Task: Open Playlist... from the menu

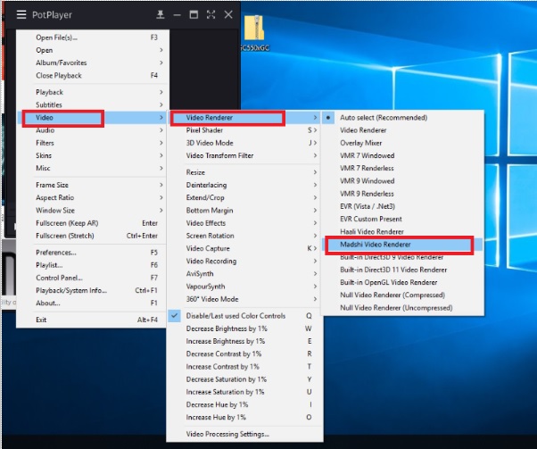Action: [x=93, y=265]
